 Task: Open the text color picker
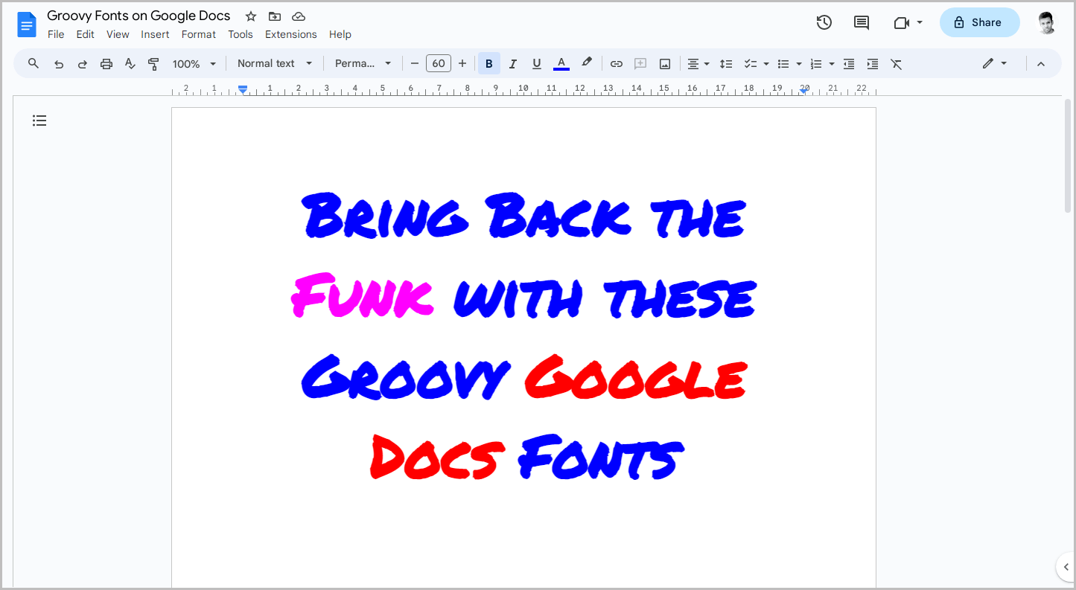[x=561, y=64]
